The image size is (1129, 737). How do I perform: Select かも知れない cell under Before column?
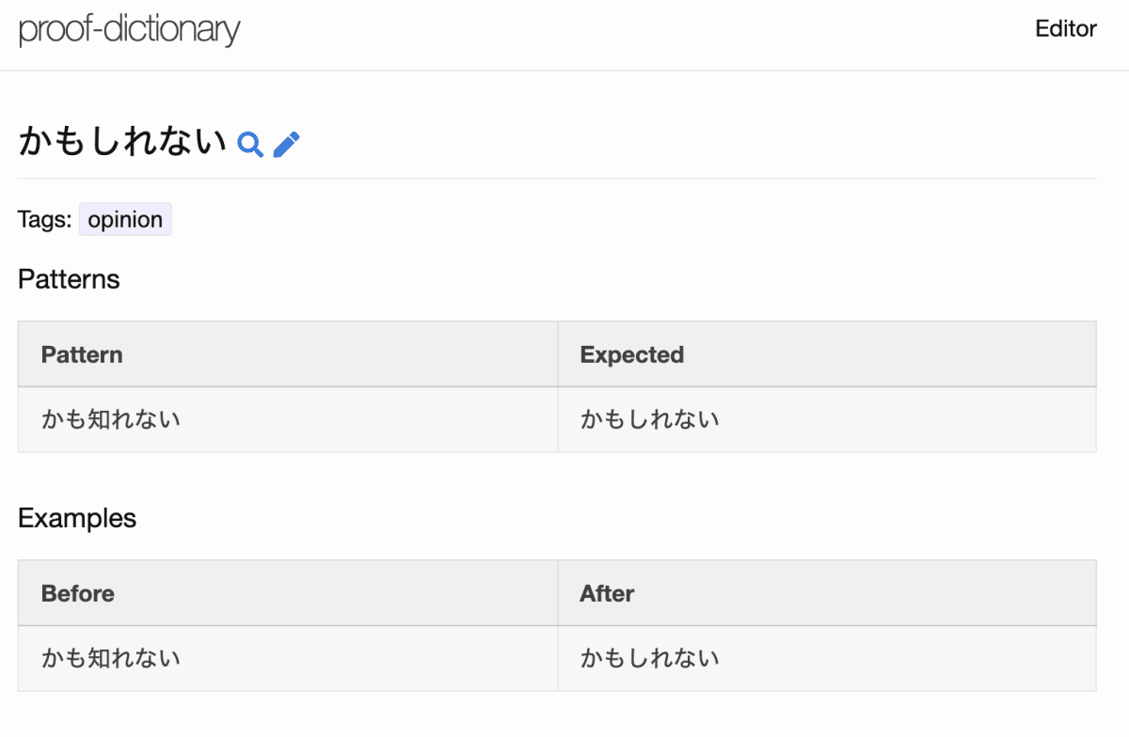[x=288, y=658]
